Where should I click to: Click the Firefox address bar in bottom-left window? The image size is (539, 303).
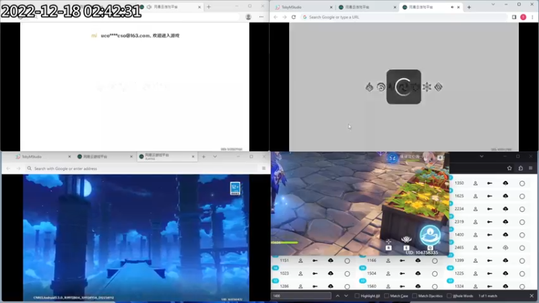(x=141, y=168)
